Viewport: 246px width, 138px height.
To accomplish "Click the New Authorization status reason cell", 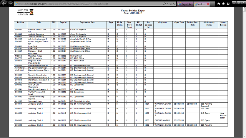I will pyautogui.click(x=223, y=116).
